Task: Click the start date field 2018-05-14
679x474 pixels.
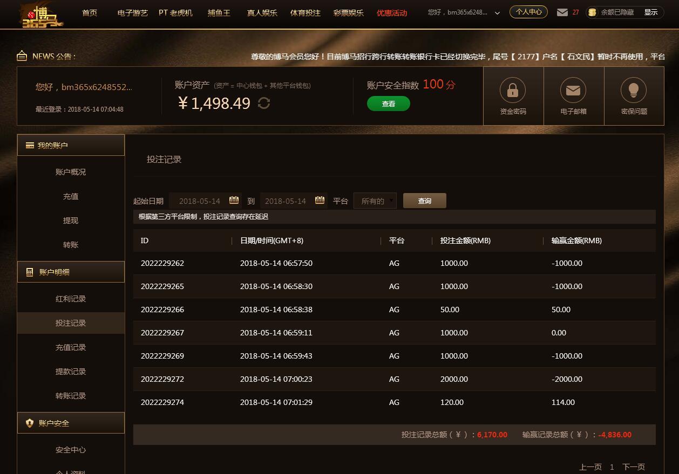Action: [x=205, y=201]
